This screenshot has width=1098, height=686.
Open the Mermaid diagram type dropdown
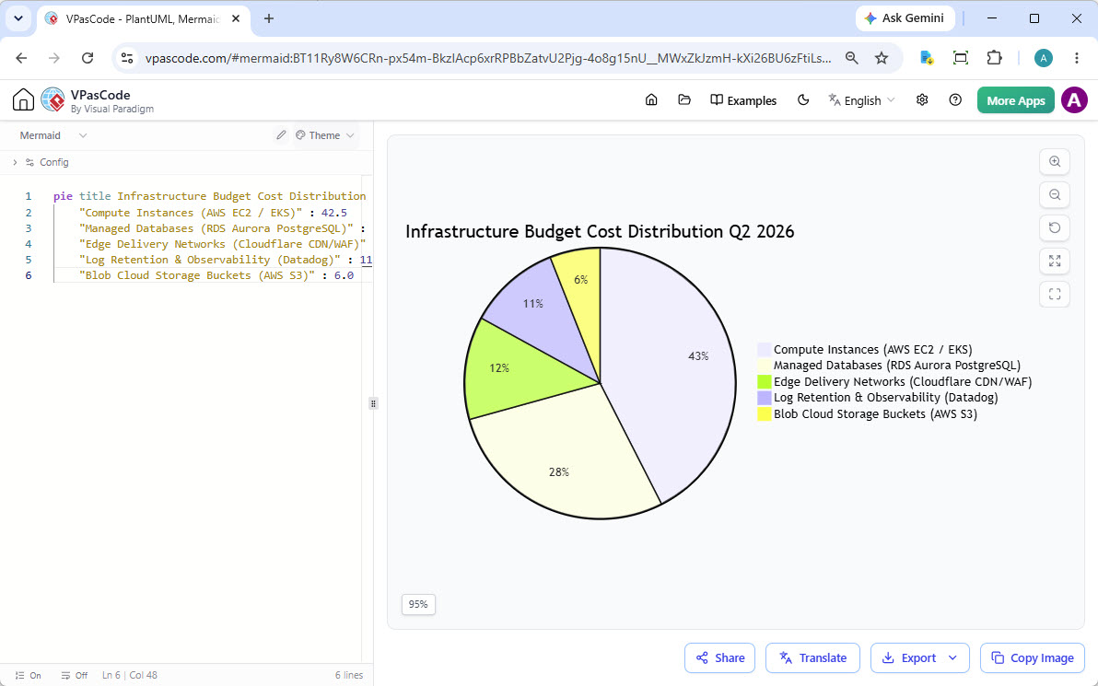[53, 135]
